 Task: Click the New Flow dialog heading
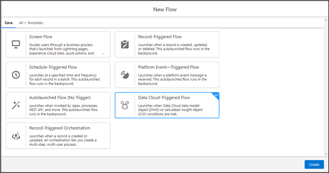[x=165, y=9]
